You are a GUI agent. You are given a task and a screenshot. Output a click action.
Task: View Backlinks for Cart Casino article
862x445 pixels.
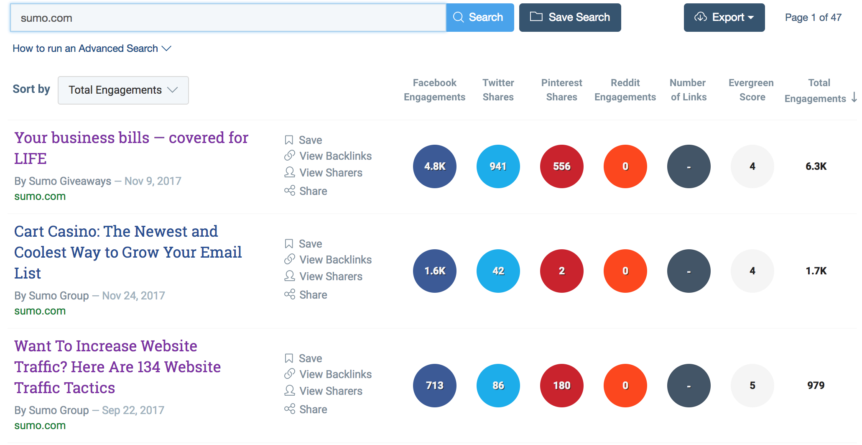328,260
